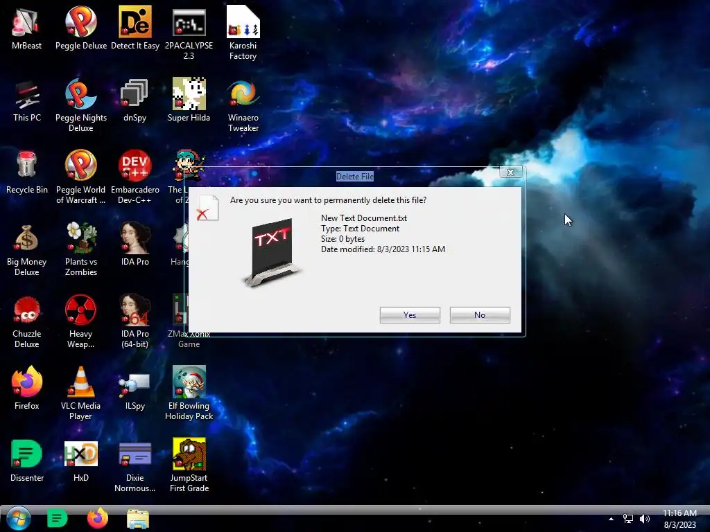This screenshot has width=710, height=532.
Task: Open File Explorer from the taskbar
Action: click(x=138, y=519)
